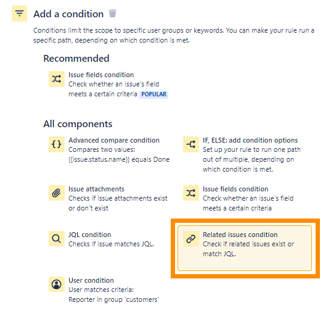Click the Advanced compare condition braces icon
The height and width of the screenshot is (313, 323).
[57, 144]
